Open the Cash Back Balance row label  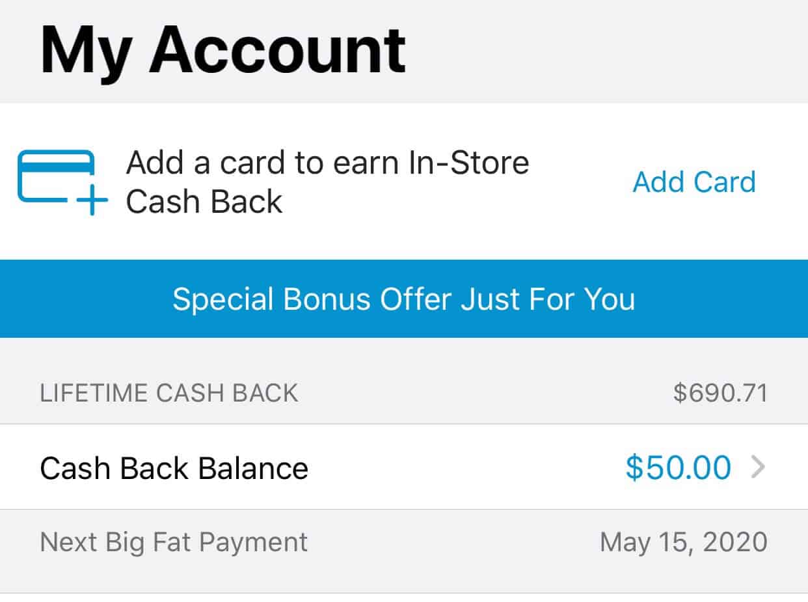pyautogui.click(x=174, y=468)
